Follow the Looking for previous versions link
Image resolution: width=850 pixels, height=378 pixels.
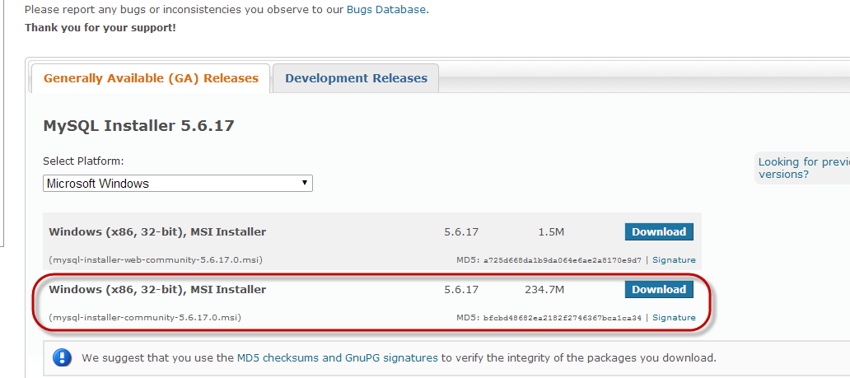click(803, 168)
